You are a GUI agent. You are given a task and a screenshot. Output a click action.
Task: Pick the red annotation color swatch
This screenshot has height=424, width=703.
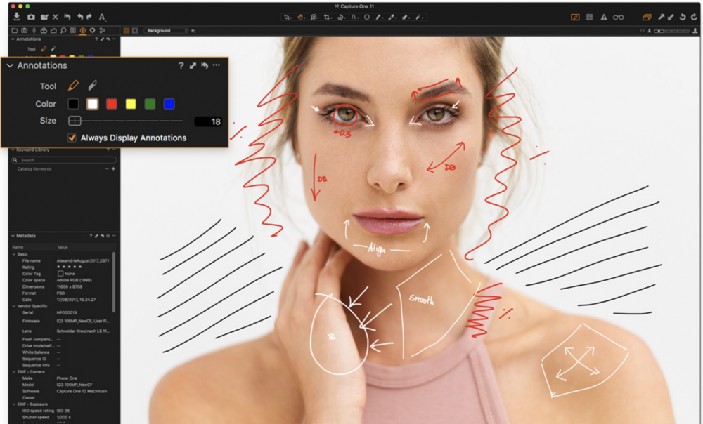click(112, 104)
